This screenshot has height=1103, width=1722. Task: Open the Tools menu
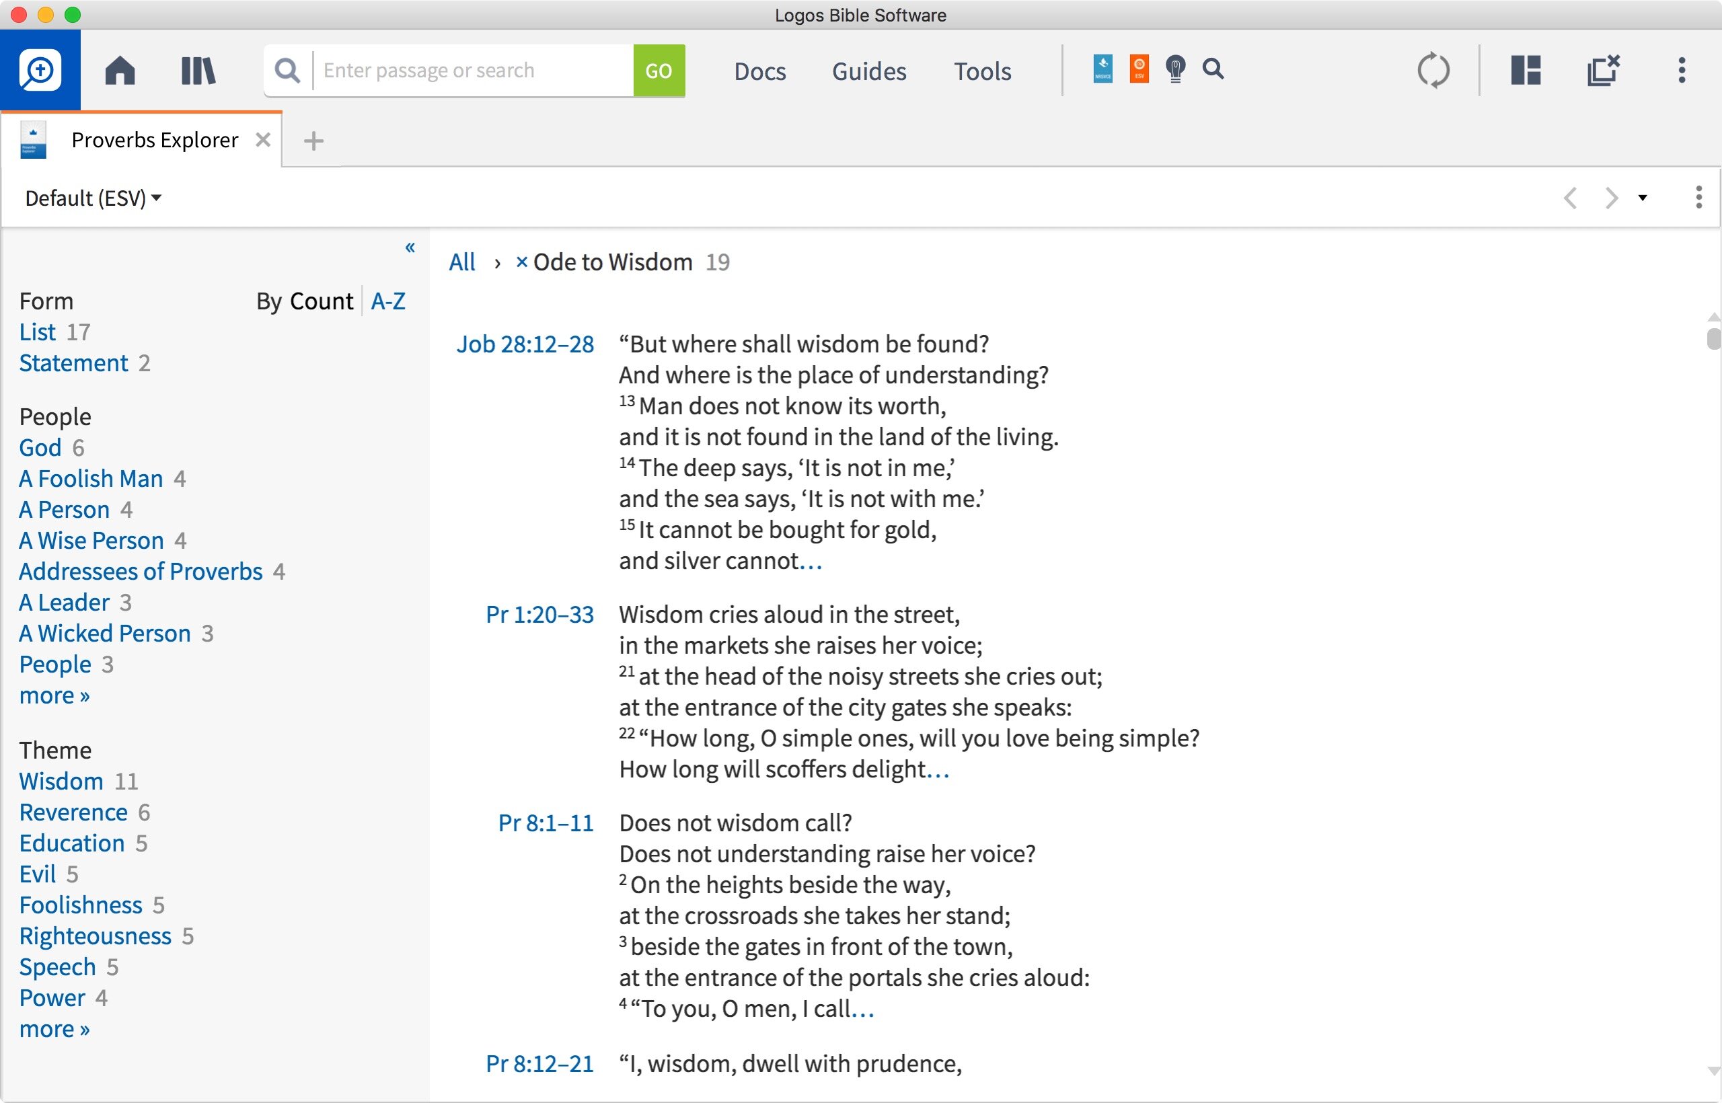click(x=982, y=71)
